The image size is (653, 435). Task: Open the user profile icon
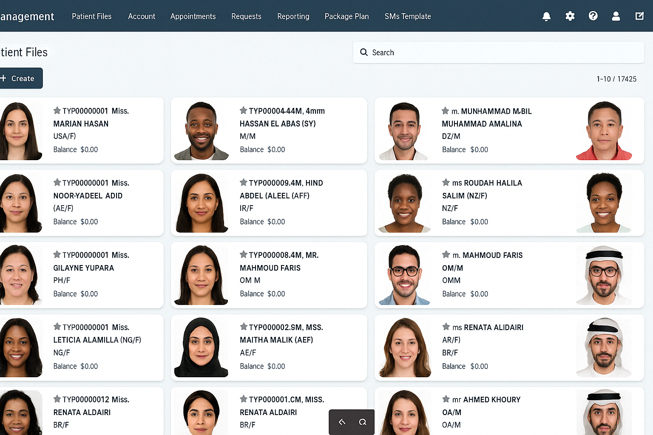click(616, 16)
